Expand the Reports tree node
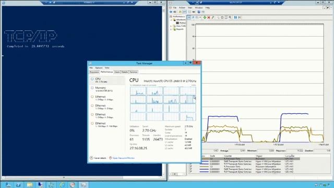The height and width of the screenshot is (188, 334). (171, 29)
